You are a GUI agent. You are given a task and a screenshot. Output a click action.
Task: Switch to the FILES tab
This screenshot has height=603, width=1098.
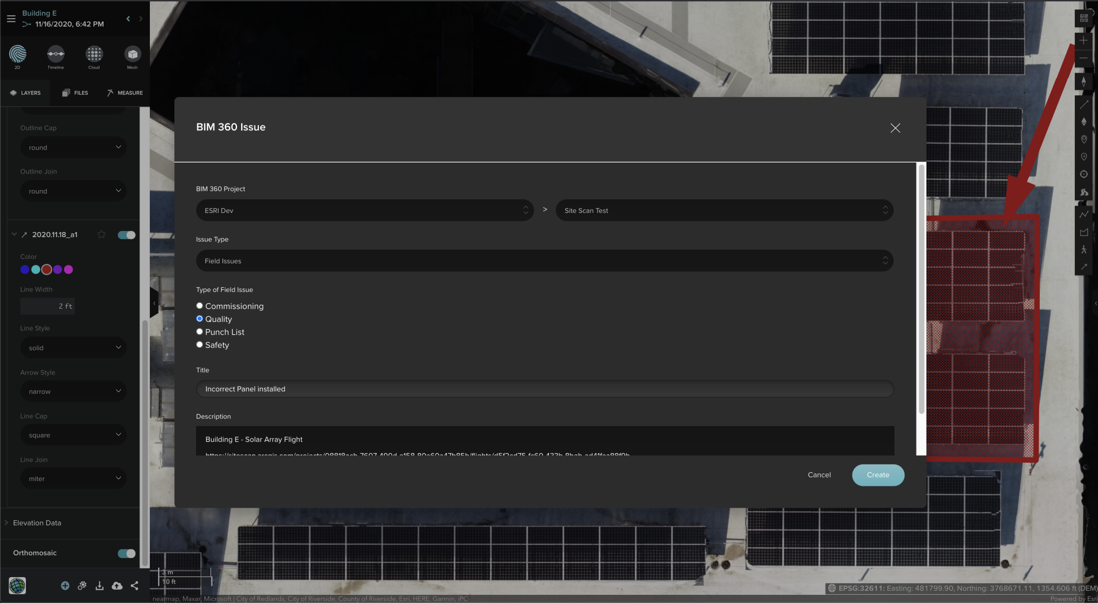(x=75, y=93)
